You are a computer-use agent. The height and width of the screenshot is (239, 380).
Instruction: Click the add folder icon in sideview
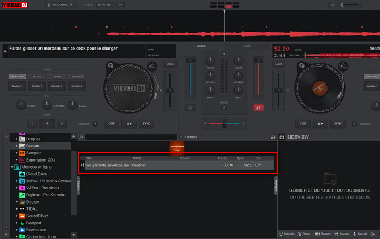(x=330, y=179)
